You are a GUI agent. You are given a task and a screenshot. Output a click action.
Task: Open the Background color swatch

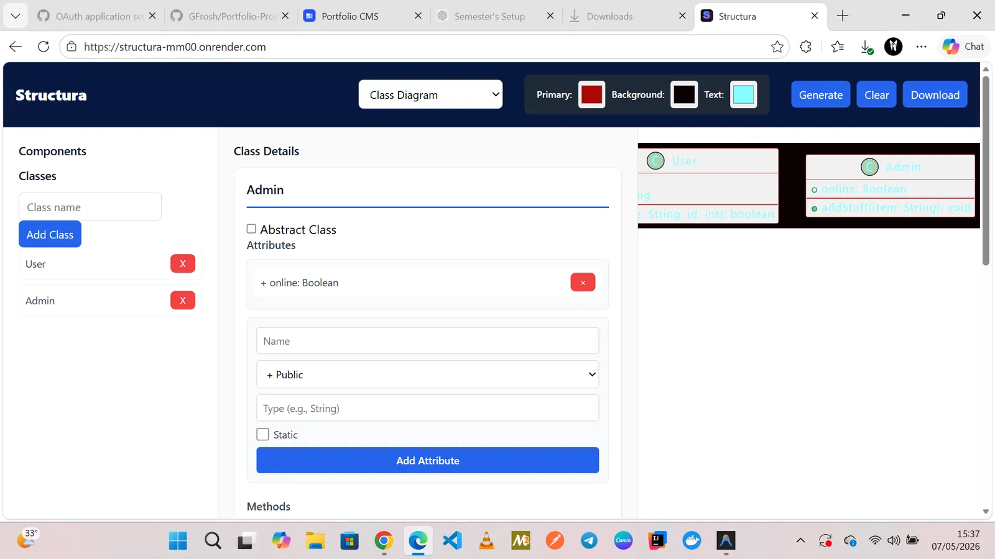[684, 94]
